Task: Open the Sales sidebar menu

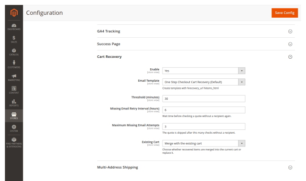Action: (x=14, y=39)
